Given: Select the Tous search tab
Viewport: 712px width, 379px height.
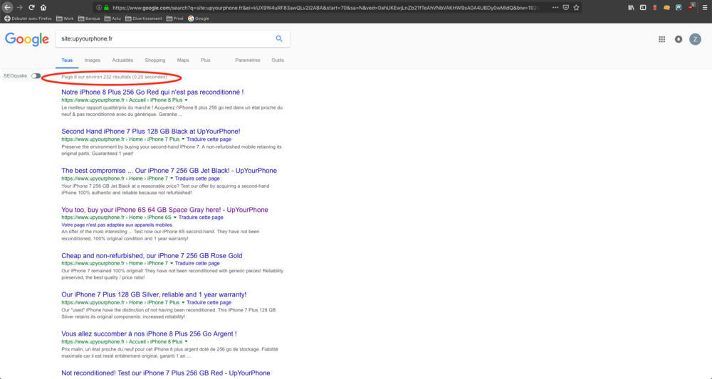Looking at the screenshot, I should click(67, 60).
